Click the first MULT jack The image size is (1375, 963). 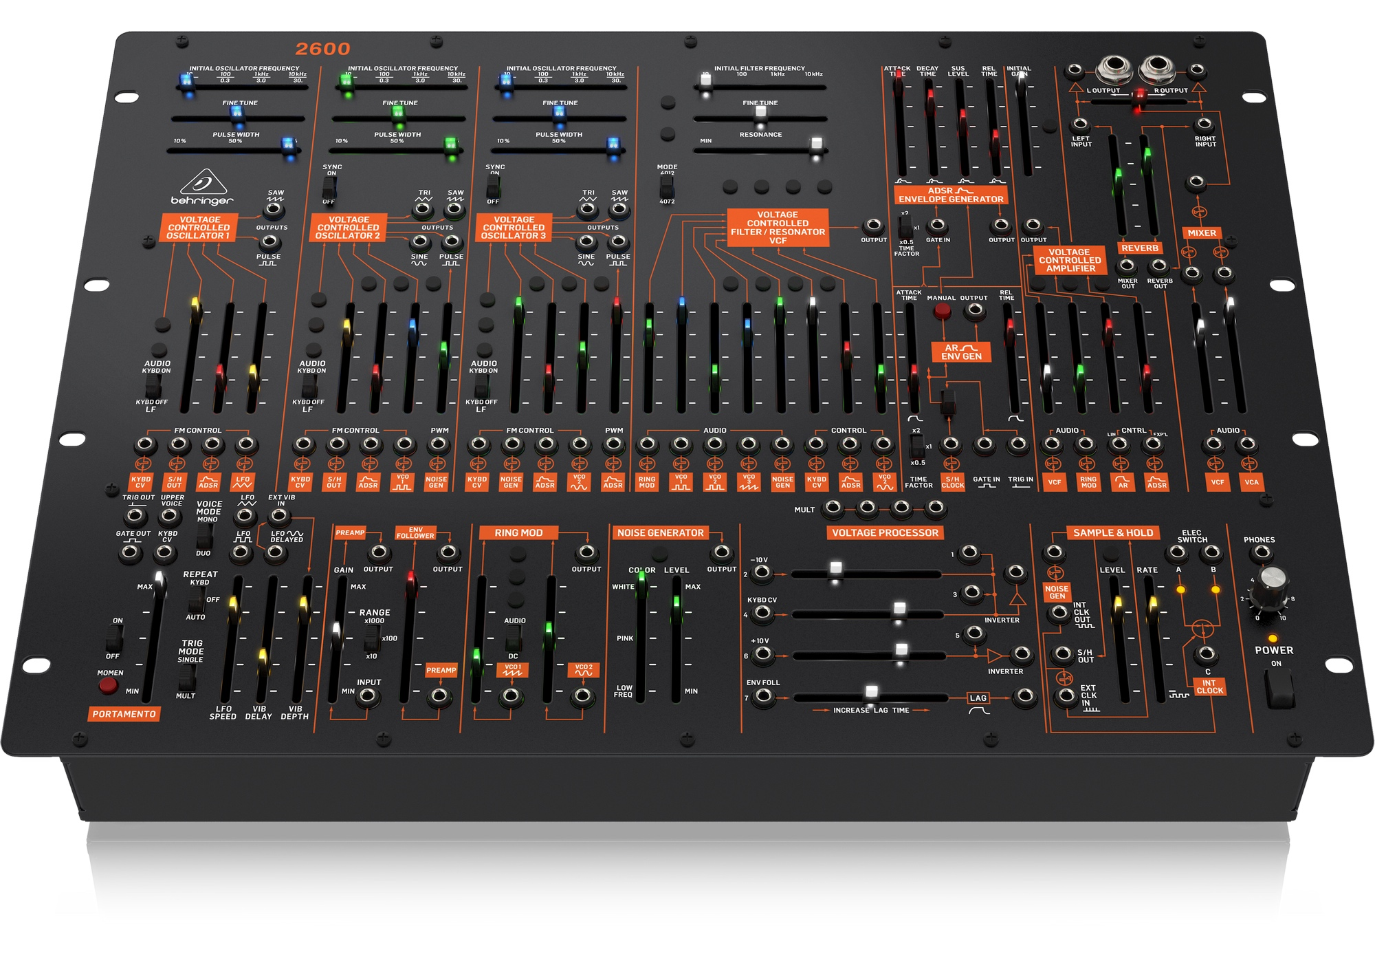(833, 508)
